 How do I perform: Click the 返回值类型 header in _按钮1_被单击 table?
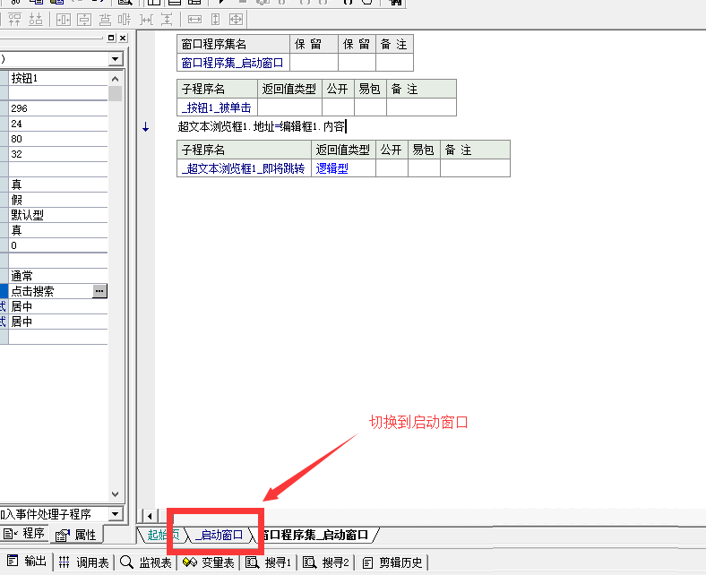[x=289, y=90]
